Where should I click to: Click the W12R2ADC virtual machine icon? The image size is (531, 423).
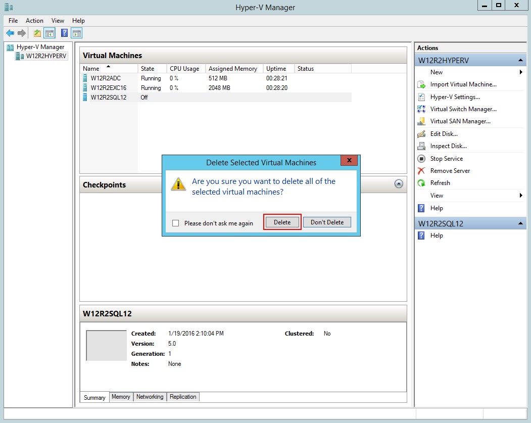85,78
